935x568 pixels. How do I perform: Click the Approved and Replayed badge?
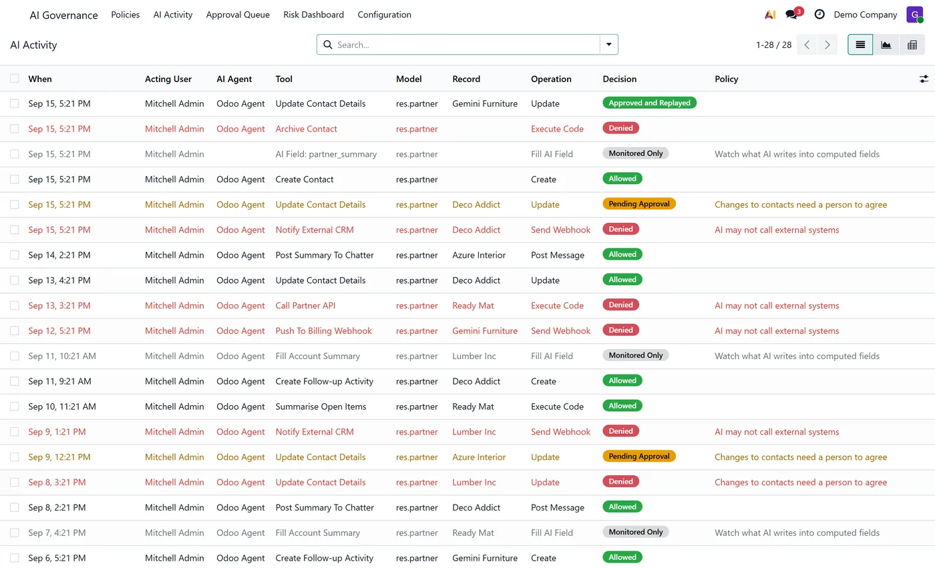[649, 103]
